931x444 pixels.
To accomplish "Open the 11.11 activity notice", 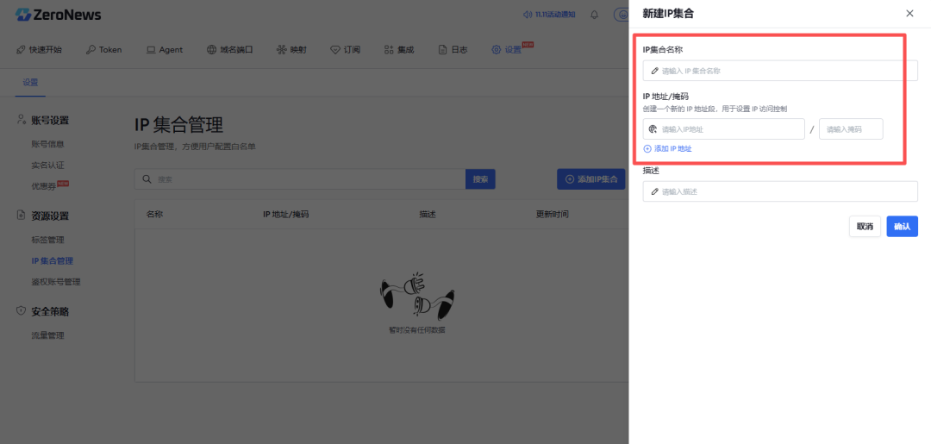I will (x=554, y=15).
